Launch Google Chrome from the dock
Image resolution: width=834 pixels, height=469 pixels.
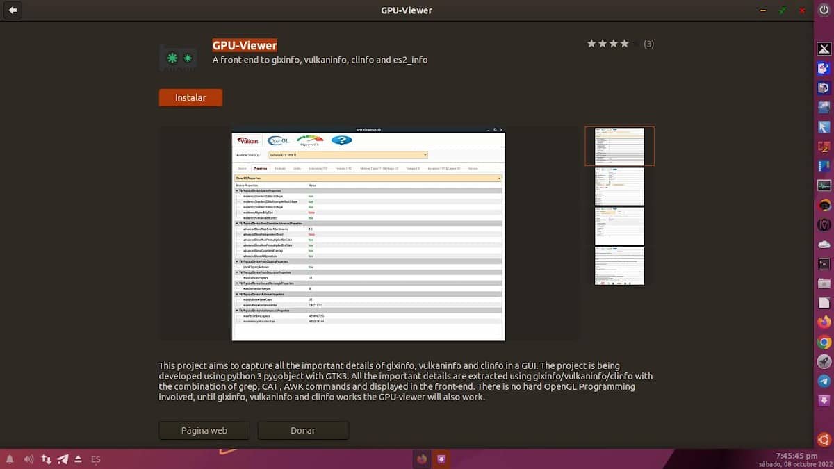pos(824,342)
